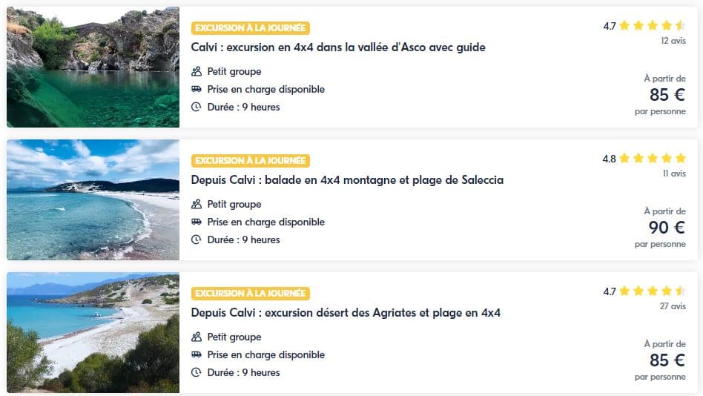Click the pickup bus icon in Saleccia card
Image resolution: width=703 pixels, height=396 pixels.
[197, 222]
